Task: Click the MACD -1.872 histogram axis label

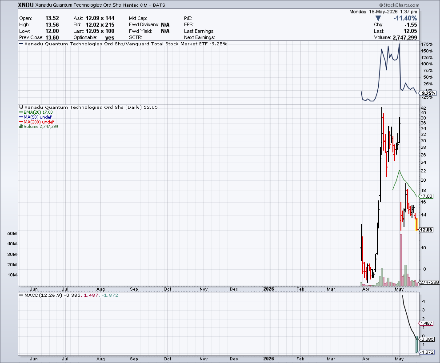Action: click(427, 352)
